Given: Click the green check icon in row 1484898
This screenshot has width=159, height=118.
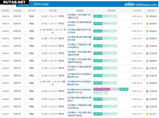Looking at the screenshot, I should click(x=147, y=83).
